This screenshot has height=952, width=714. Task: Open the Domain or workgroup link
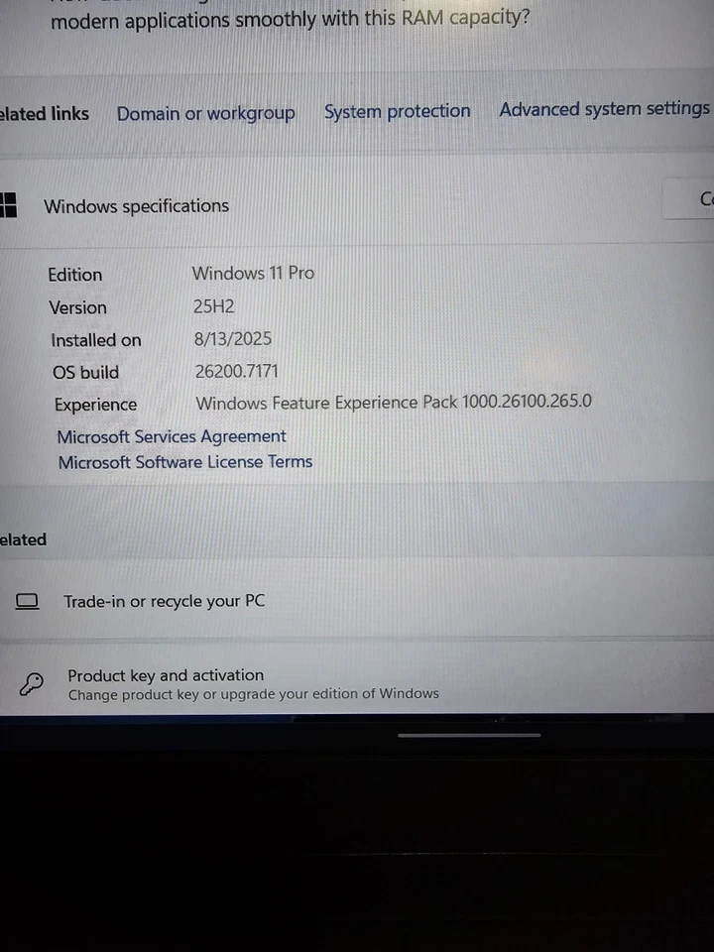pyautogui.click(x=206, y=113)
